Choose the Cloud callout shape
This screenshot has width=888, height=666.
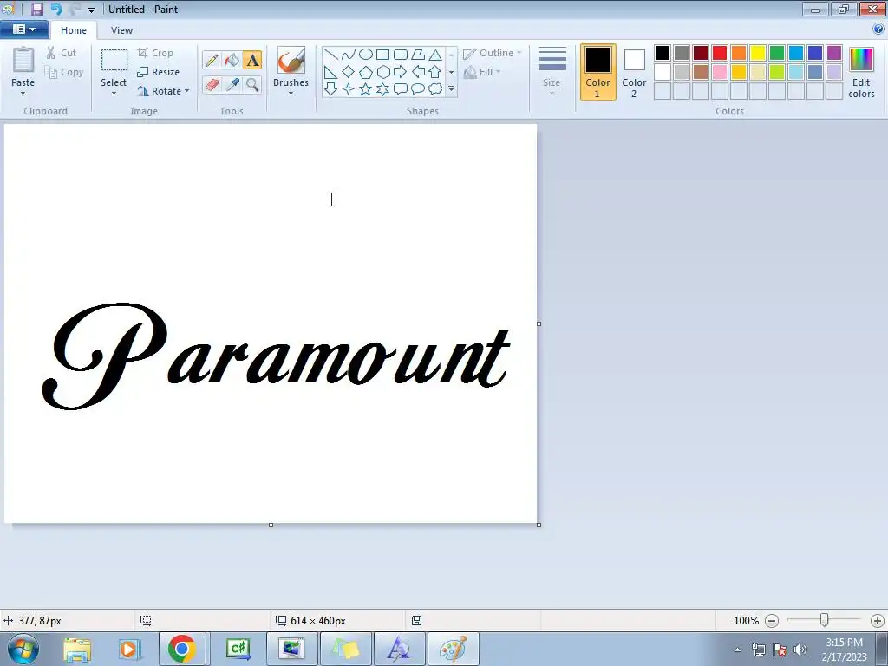click(x=435, y=89)
